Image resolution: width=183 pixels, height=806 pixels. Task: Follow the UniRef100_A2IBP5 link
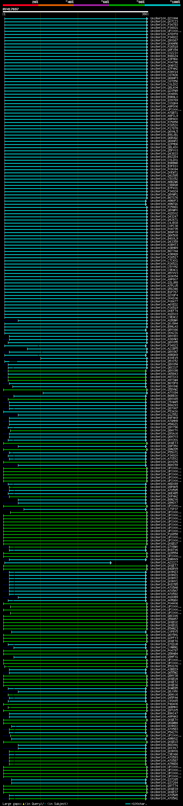(x=164, y=349)
